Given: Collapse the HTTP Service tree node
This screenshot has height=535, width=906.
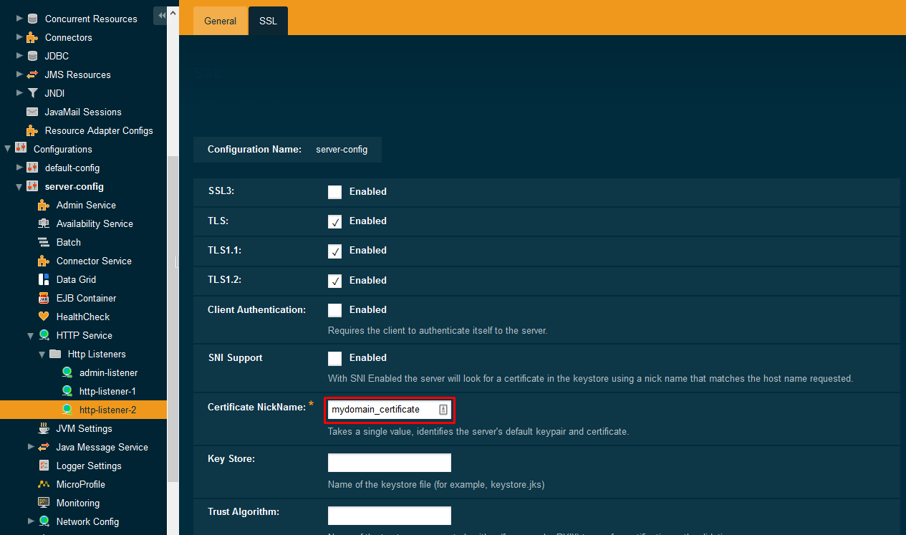Looking at the screenshot, I should 31,335.
